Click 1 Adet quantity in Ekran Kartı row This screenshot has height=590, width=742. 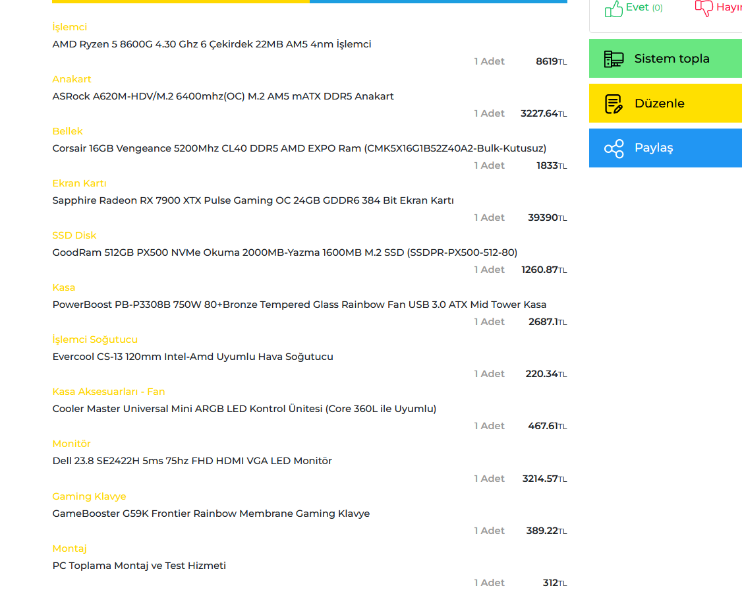click(490, 218)
